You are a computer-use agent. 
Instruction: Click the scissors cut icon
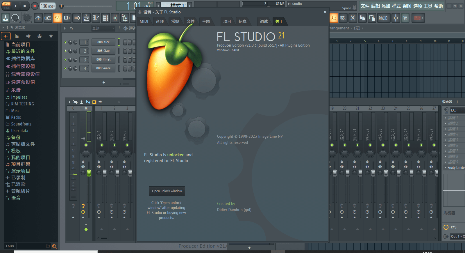pyautogui.click(x=353, y=18)
